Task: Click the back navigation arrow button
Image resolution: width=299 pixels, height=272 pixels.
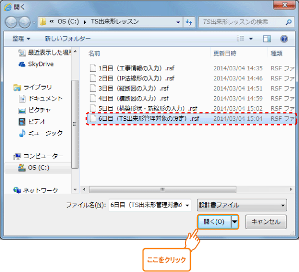Action: point(11,22)
